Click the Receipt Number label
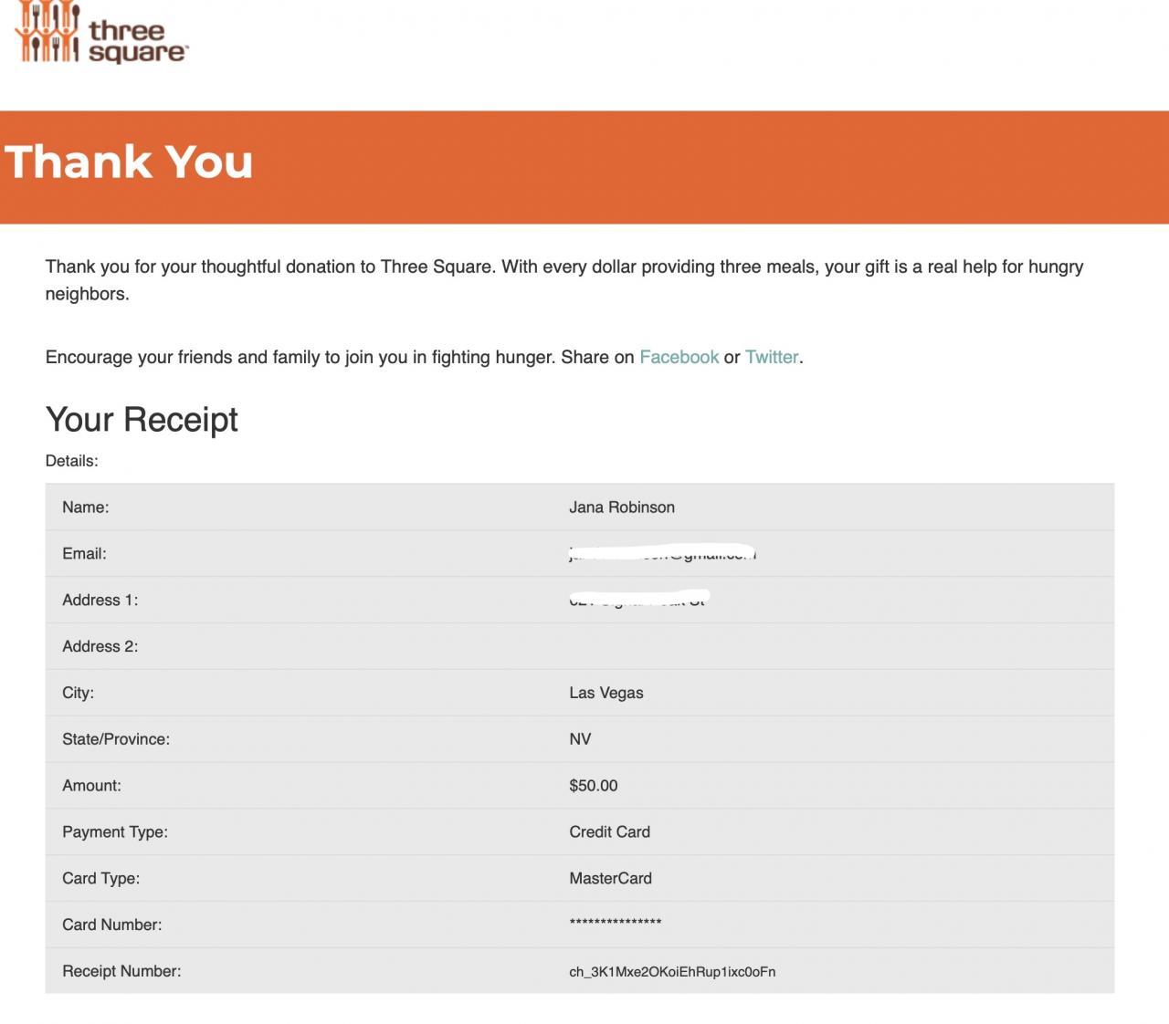 pos(121,971)
